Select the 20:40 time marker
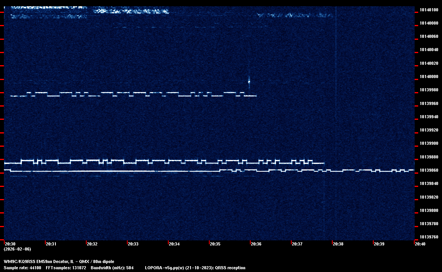442x272 pixels. [420, 244]
